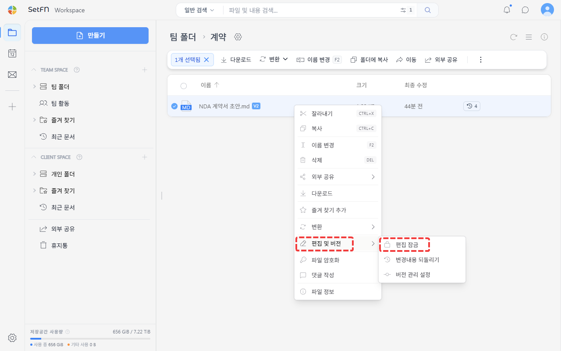This screenshot has width=561, height=351.
Task: Expand 즐겨 찾기 under CLIENT SPACE
Action: click(34, 191)
